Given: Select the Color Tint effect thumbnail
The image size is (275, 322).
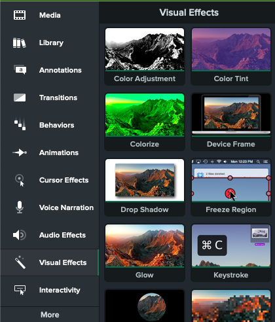Looking at the screenshot, I should pyautogui.click(x=231, y=49).
